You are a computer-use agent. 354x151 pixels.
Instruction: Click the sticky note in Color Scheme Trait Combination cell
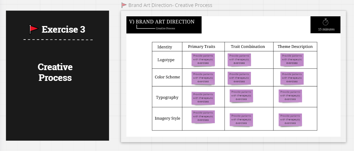click(x=239, y=78)
